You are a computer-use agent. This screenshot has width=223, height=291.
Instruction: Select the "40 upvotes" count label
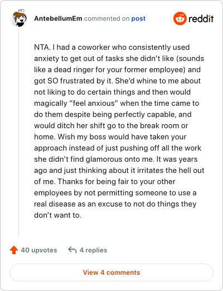[39, 250]
